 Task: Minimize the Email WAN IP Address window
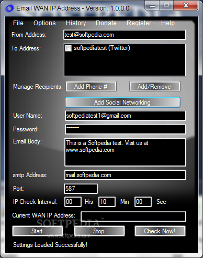click(152, 6)
